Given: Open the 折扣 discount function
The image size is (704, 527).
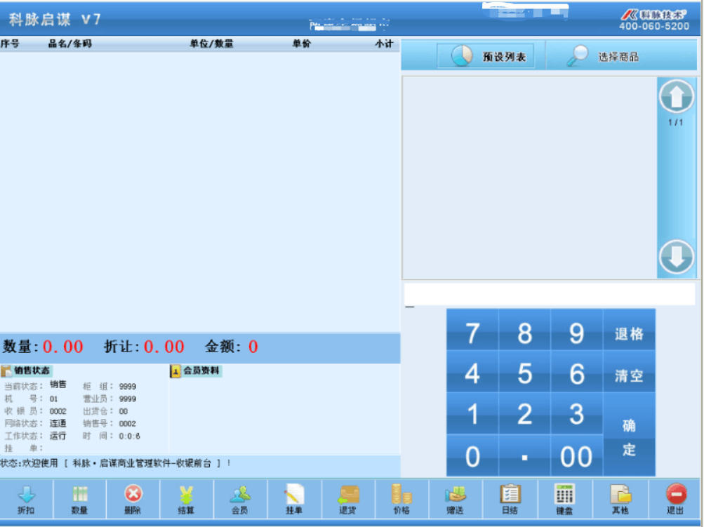Looking at the screenshot, I should (26, 499).
